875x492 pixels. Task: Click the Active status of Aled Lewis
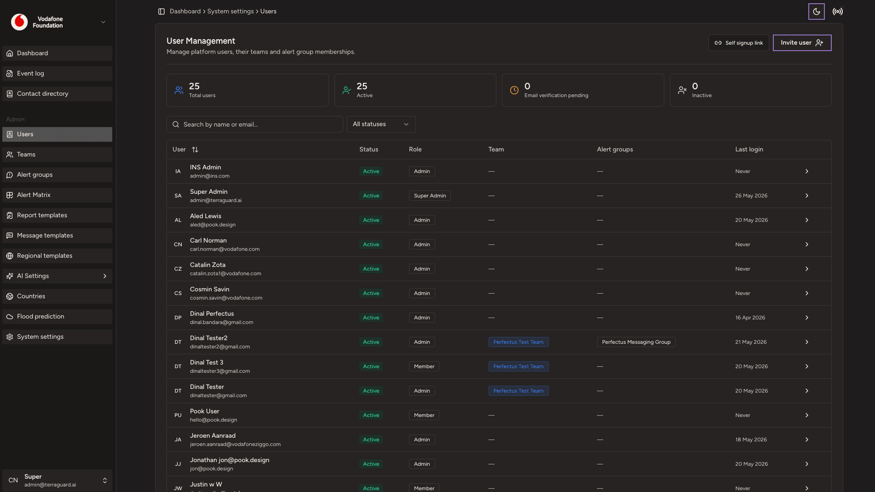pyautogui.click(x=371, y=220)
